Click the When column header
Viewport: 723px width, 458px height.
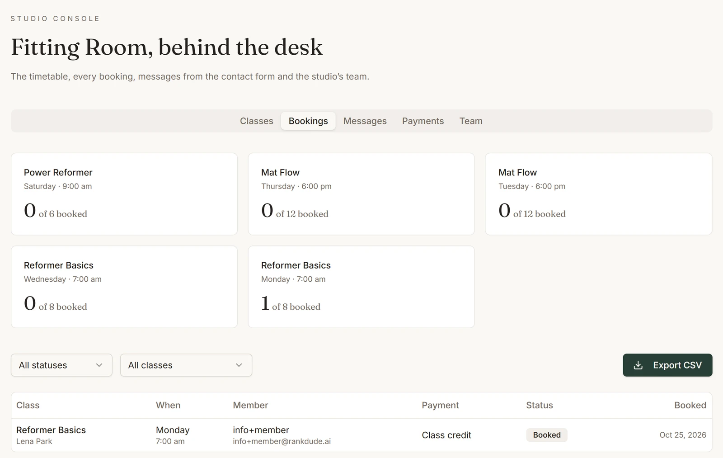[168, 405]
